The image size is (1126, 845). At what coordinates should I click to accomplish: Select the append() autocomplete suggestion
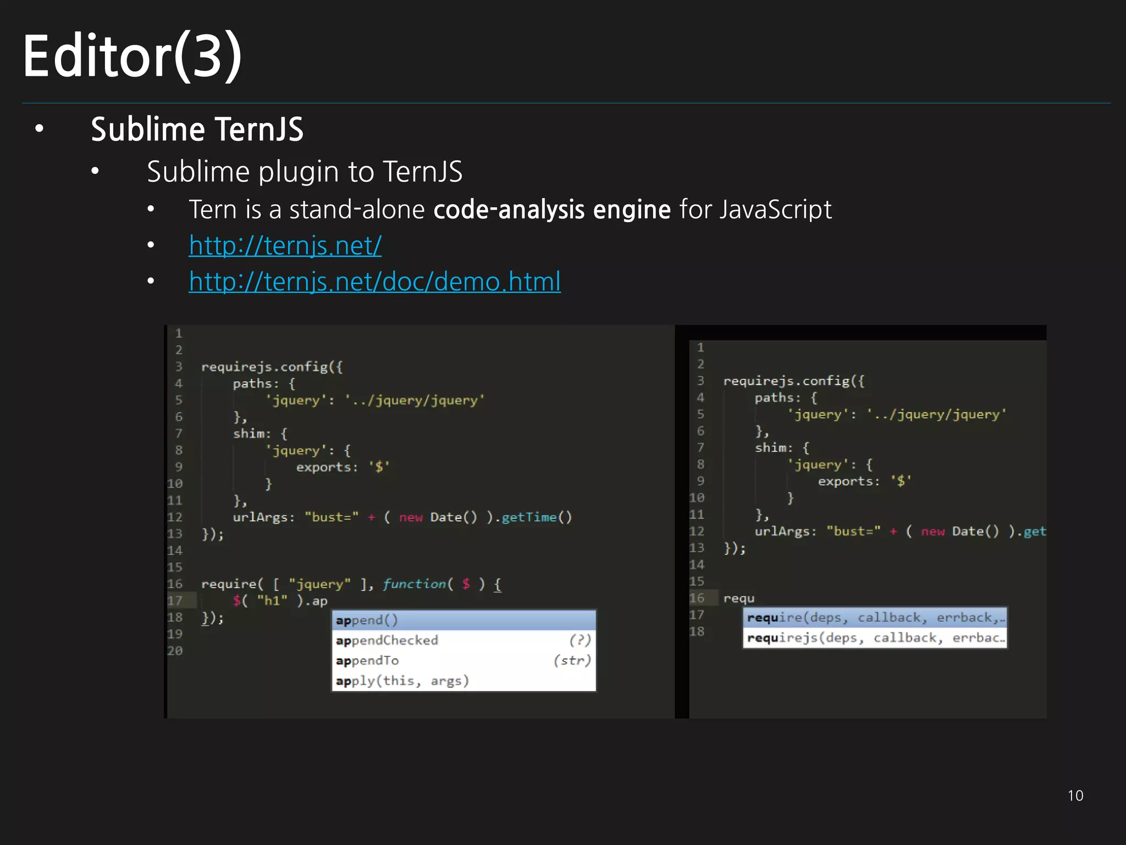(x=463, y=620)
